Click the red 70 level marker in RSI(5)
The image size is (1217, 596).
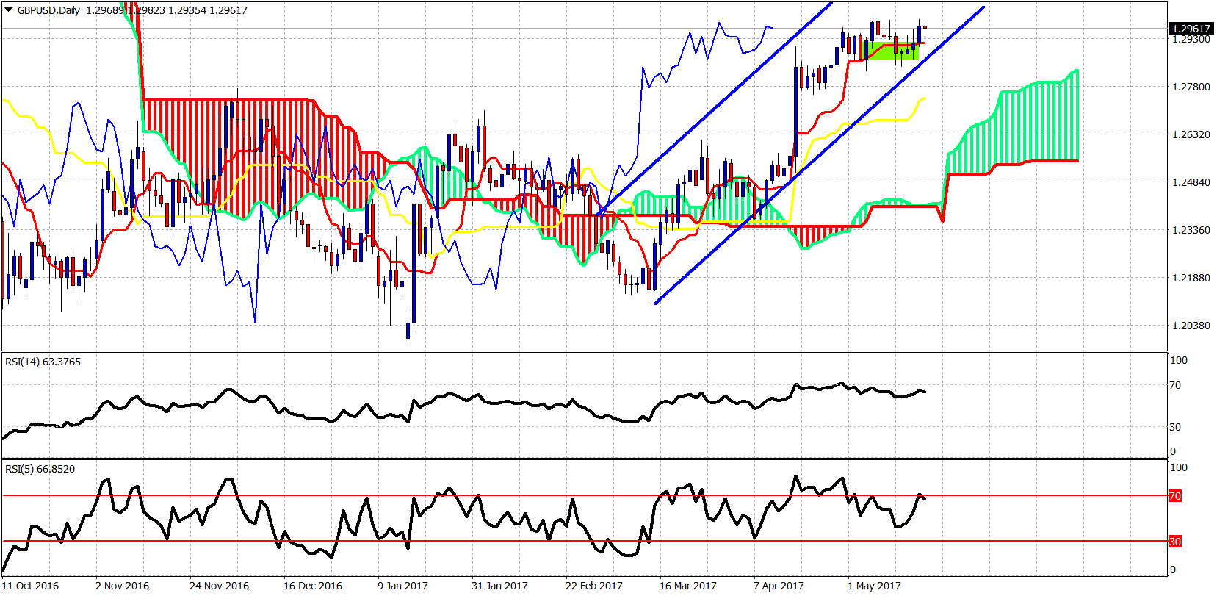(1175, 496)
